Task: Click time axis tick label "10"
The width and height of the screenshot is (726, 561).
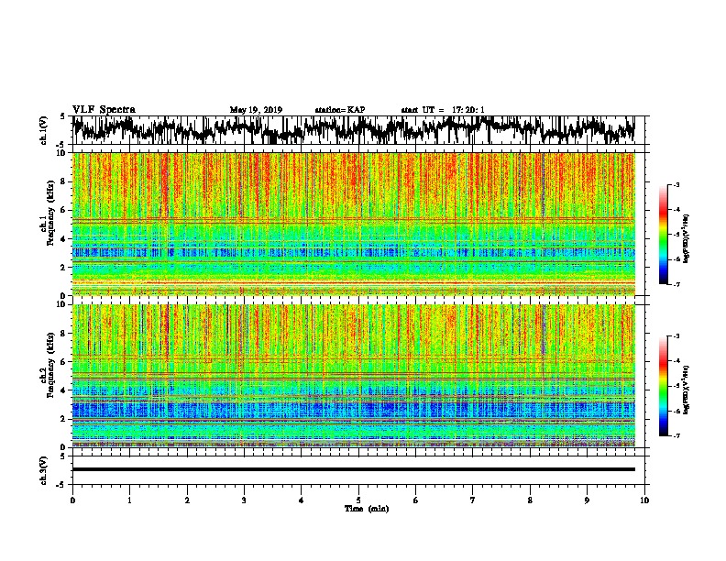Action: tap(644, 500)
